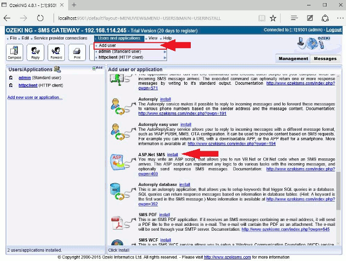Click the Autoreply database icon
Viewport: 346px width, 261px height.
click(x=123, y=192)
